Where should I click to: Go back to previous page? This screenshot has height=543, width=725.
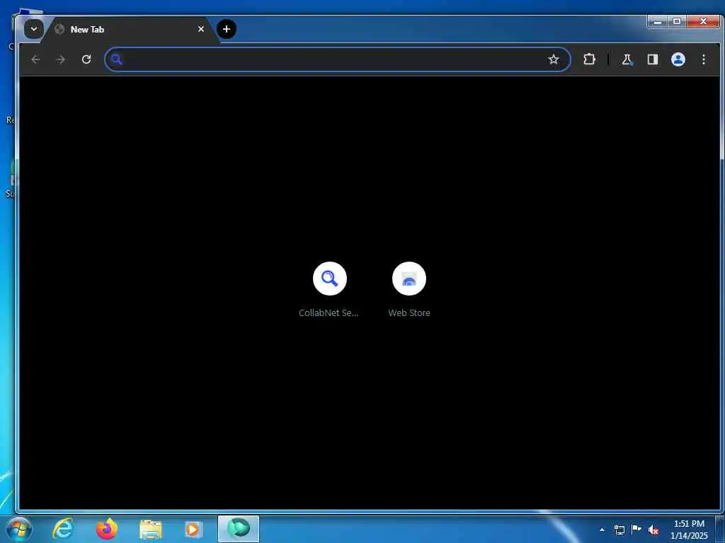click(x=35, y=59)
